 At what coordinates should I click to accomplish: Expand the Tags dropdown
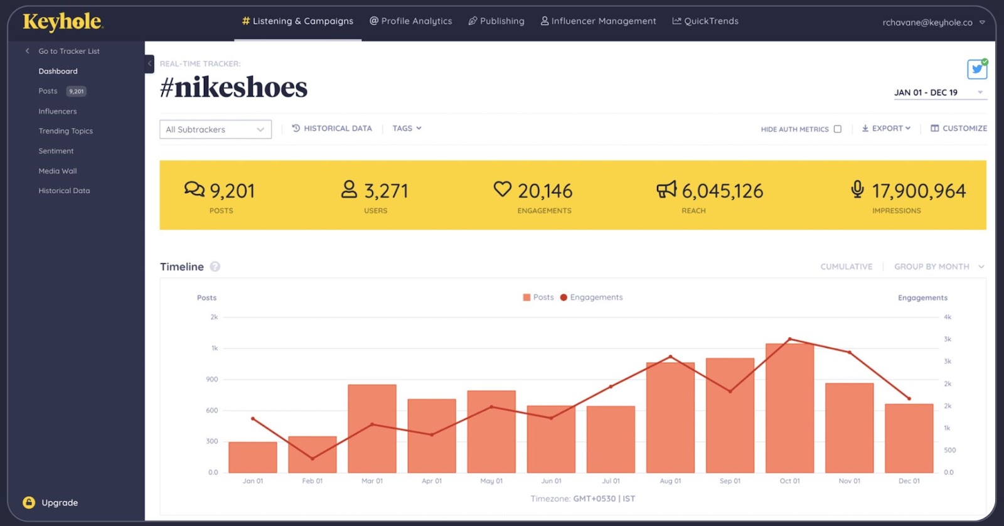[x=407, y=128]
